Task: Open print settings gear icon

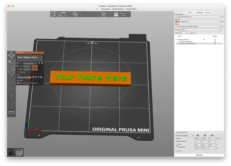Action: pos(222,17)
